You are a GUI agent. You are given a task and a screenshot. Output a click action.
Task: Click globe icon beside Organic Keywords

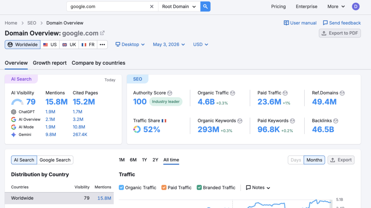[x=240, y=121]
